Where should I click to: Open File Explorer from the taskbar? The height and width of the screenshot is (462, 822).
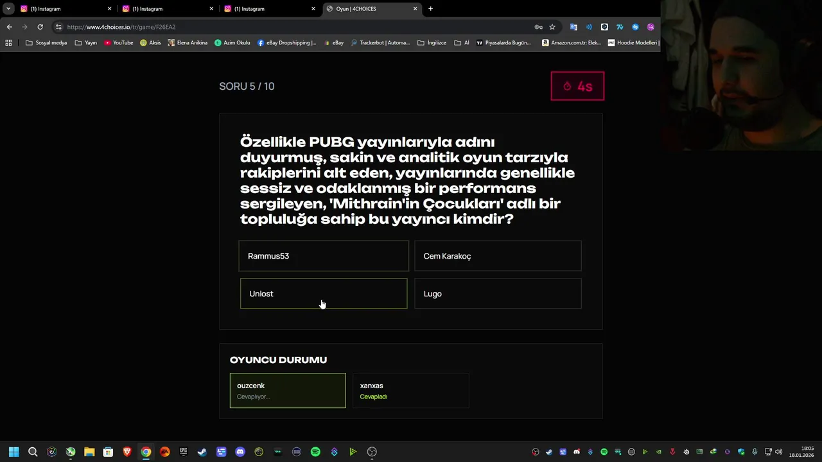[89, 452]
